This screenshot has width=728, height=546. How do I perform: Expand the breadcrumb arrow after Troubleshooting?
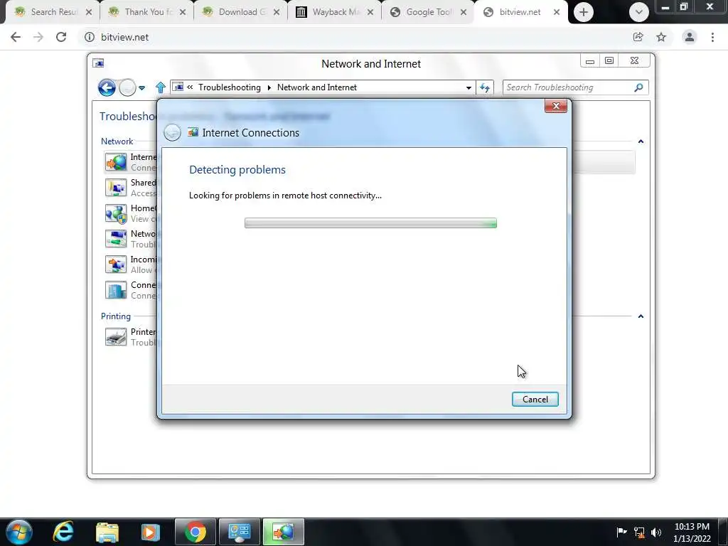pyautogui.click(x=269, y=87)
